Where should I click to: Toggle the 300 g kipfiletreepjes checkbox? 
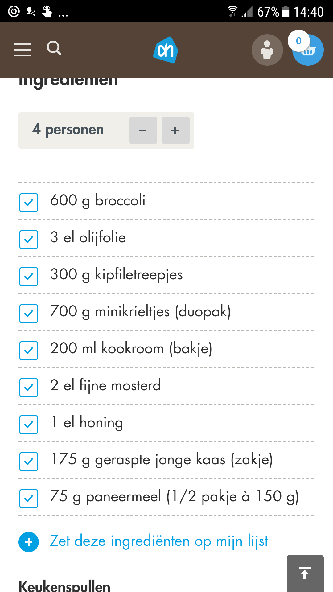29,277
